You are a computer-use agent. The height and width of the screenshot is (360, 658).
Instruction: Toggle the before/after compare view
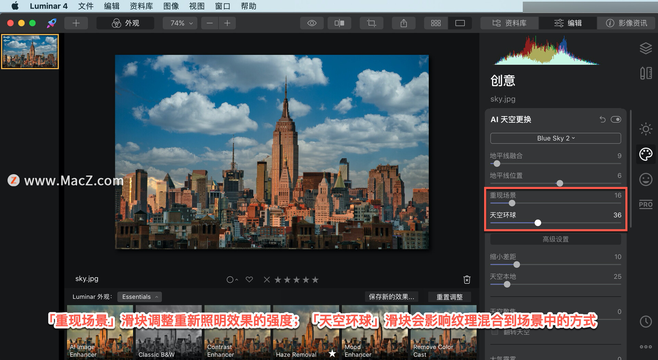[339, 23]
